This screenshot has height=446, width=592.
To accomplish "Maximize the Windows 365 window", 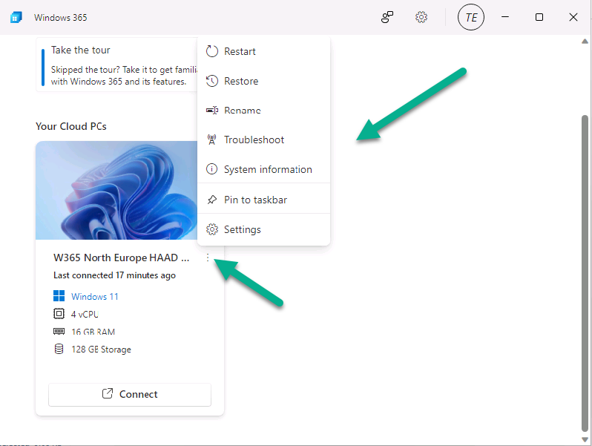I will [539, 17].
